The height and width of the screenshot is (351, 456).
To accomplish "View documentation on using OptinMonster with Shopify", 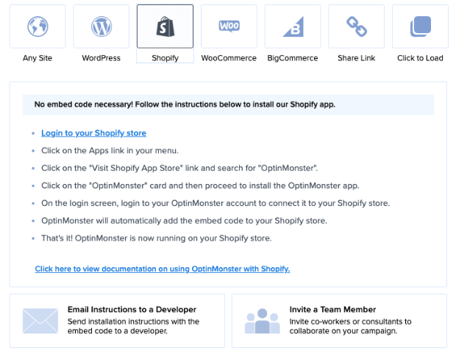I will click(163, 269).
